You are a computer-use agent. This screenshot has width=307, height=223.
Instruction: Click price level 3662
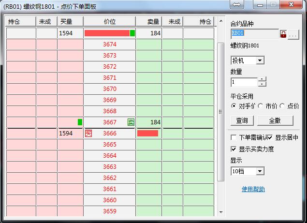click(110, 178)
